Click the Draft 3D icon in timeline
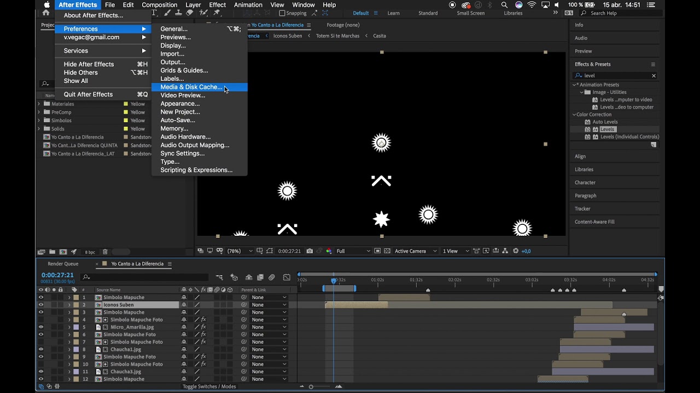This screenshot has height=393, width=700. [x=234, y=277]
